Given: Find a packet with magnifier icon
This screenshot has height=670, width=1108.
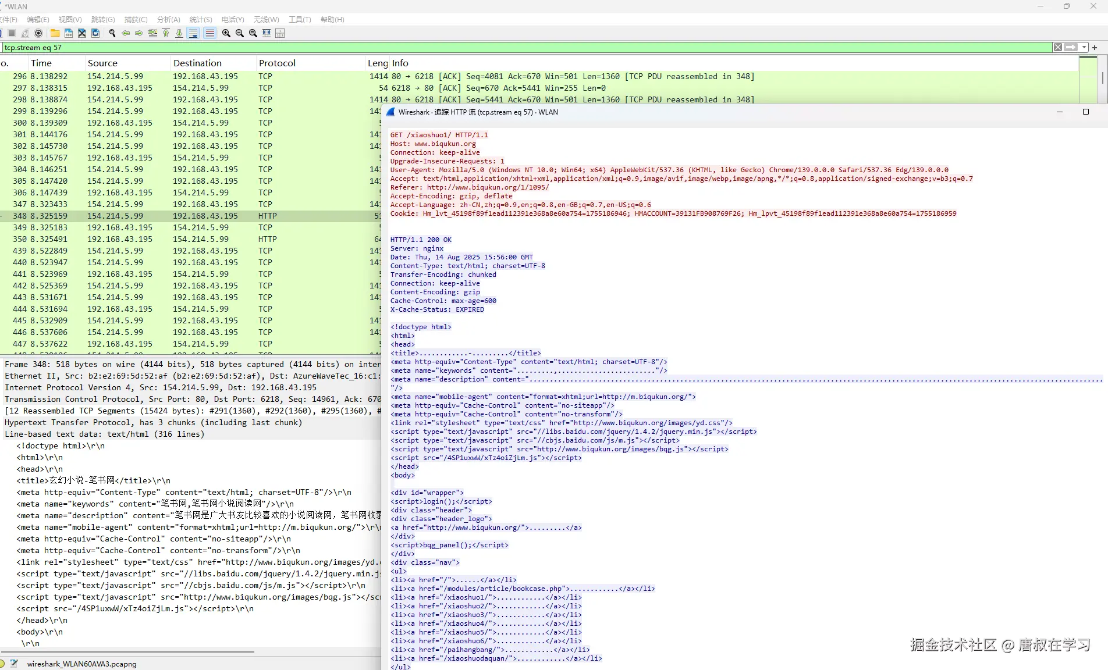Looking at the screenshot, I should click(x=112, y=33).
